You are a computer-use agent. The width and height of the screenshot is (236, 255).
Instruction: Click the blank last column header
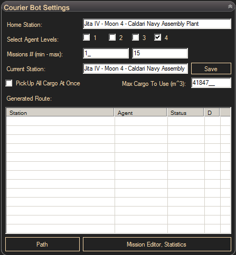point(225,112)
